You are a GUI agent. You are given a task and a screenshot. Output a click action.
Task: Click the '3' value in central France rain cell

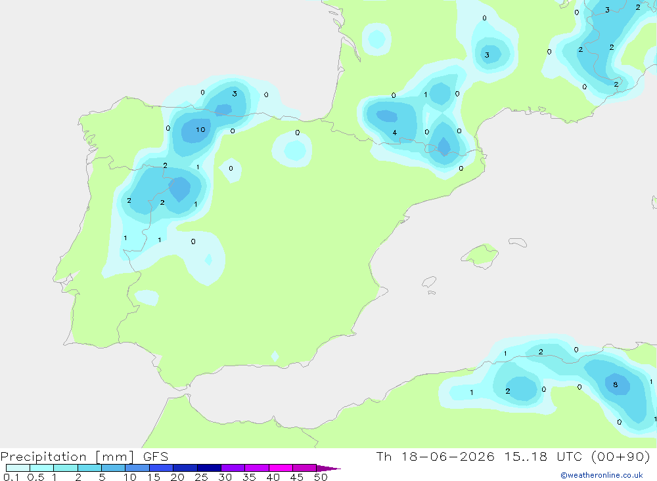click(x=487, y=55)
